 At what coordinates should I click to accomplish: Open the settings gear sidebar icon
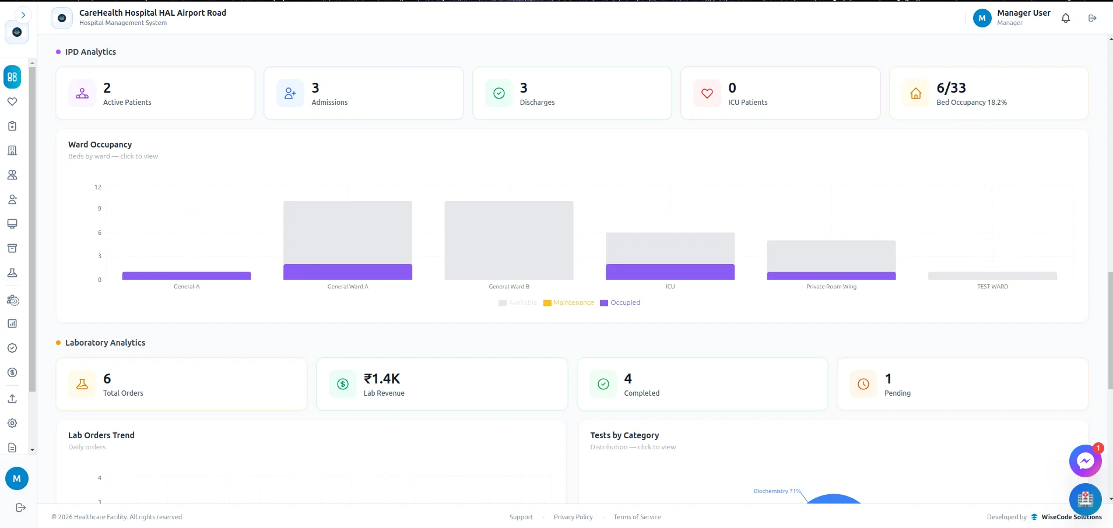click(x=12, y=423)
